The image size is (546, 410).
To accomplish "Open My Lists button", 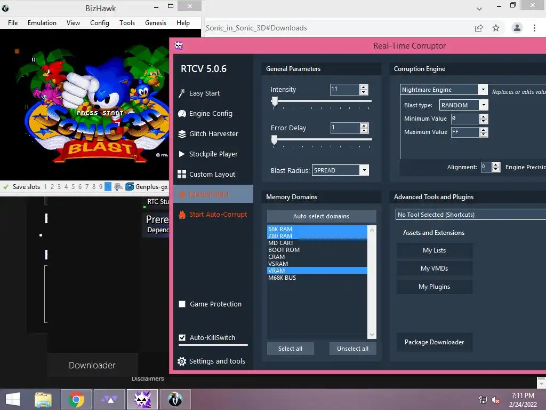I will [x=434, y=250].
